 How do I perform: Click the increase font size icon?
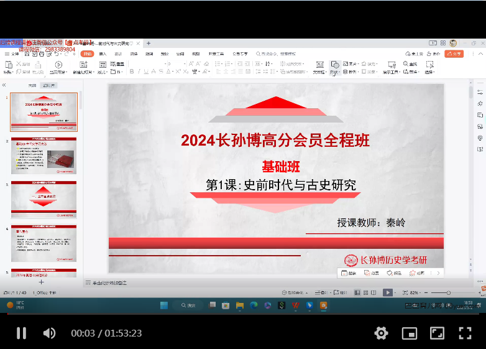click(x=191, y=64)
